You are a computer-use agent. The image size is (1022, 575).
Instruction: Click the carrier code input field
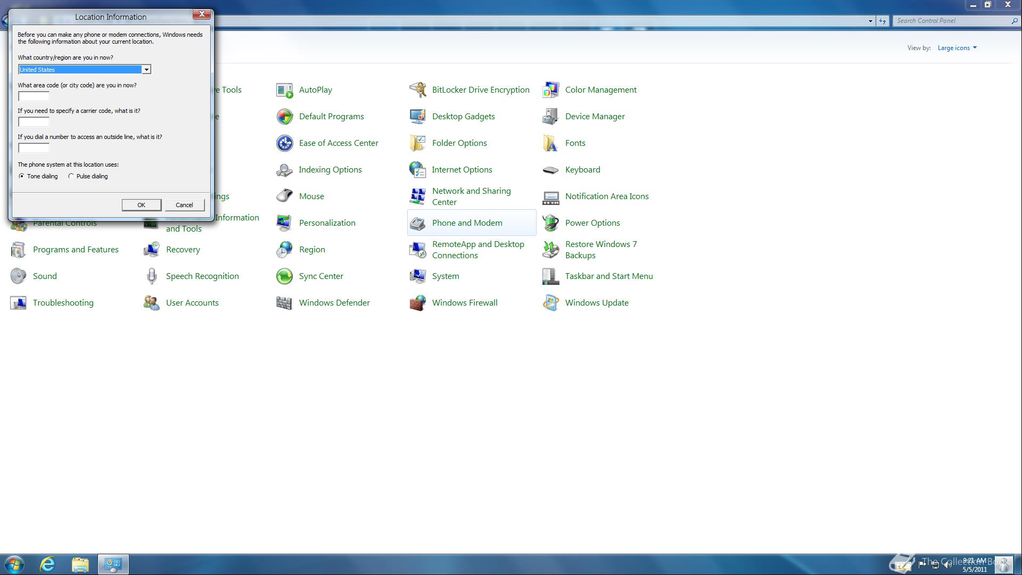click(34, 122)
